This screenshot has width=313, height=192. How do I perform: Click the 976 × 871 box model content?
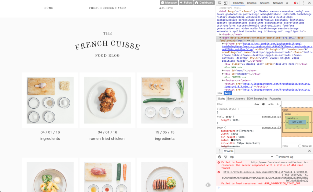(x=297, y=122)
